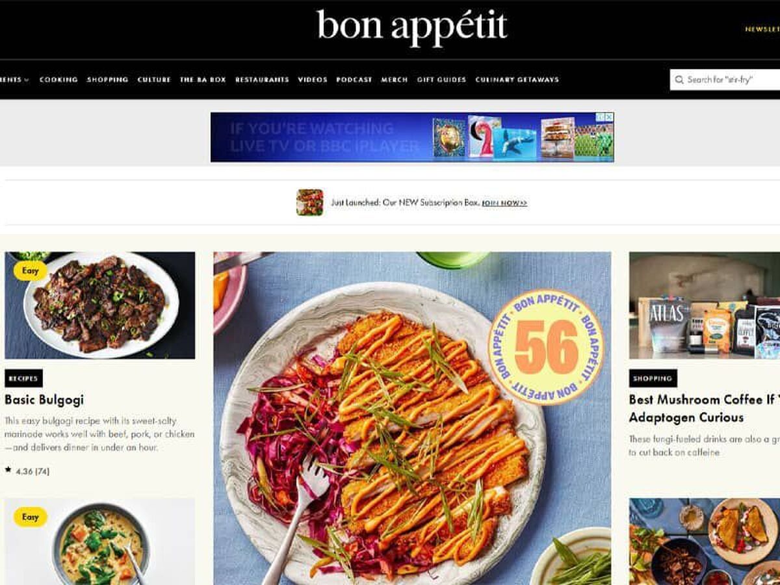The height and width of the screenshot is (585, 780).
Task: Click the Easy badge on Bulgogi image
Action: [x=31, y=270]
